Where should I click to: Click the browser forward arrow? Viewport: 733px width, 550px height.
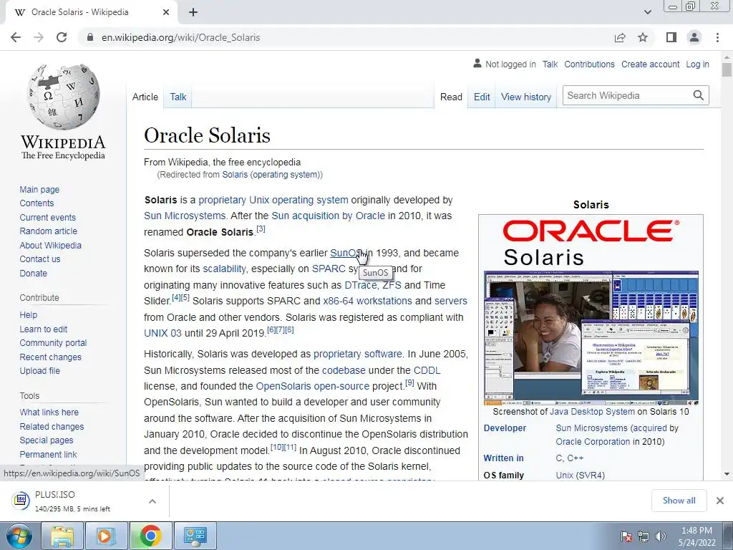pyautogui.click(x=39, y=37)
